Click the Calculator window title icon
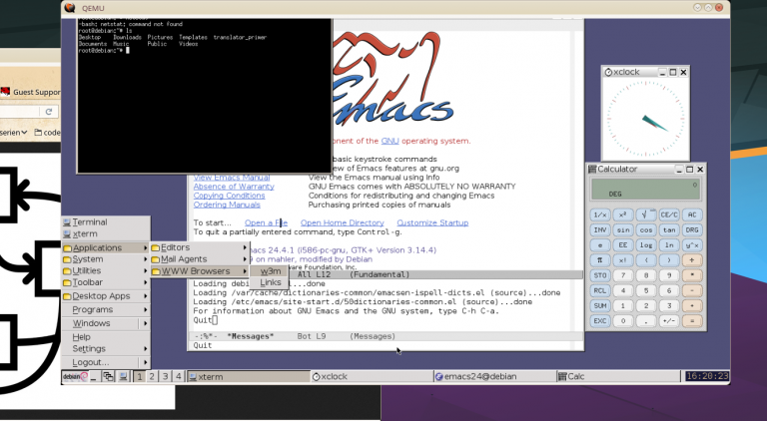The width and height of the screenshot is (767, 421). [x=592, y=169]
